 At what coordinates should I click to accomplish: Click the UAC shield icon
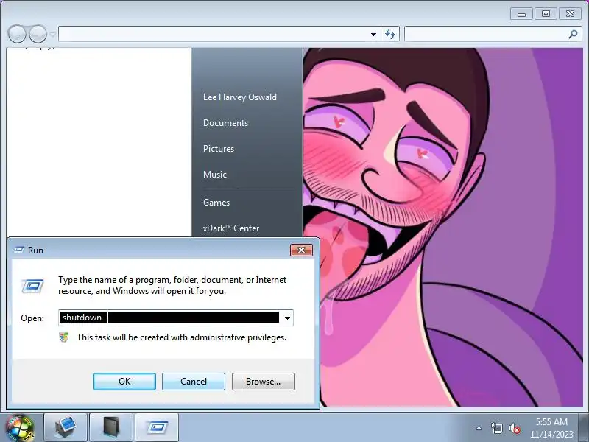[x=64, y=337]
